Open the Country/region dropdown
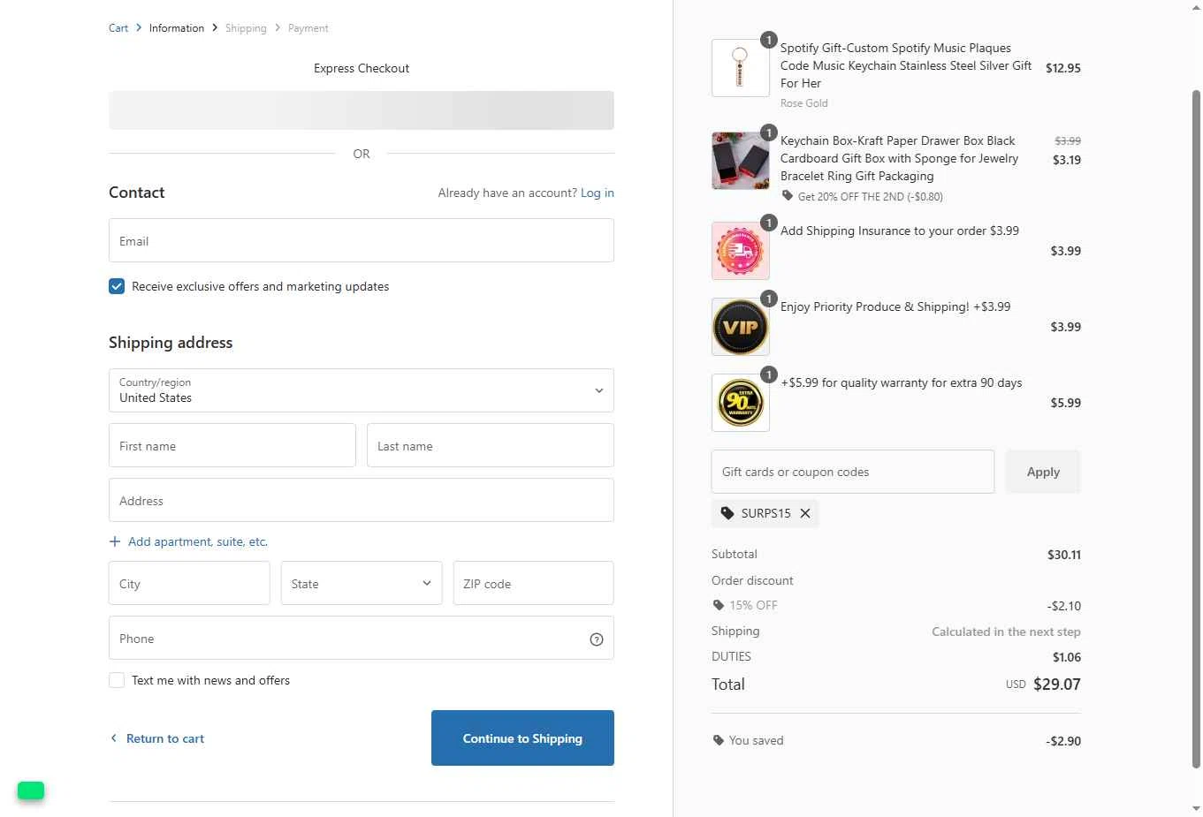This screenshot has width=1203, height=817. [361, 390]
